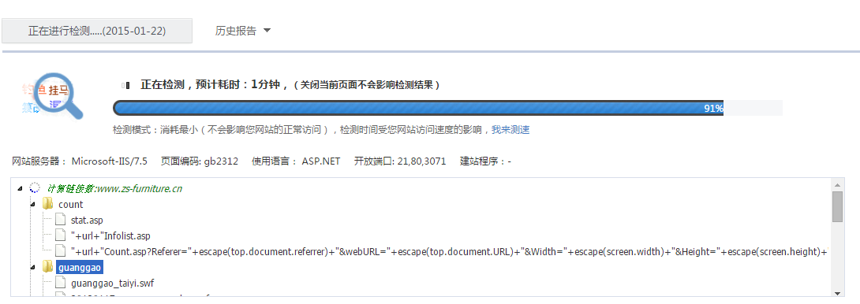This screenshot has height=304, width=860.
Task: Collapse the guanggao folder arrow
Action: pos(32,267)
